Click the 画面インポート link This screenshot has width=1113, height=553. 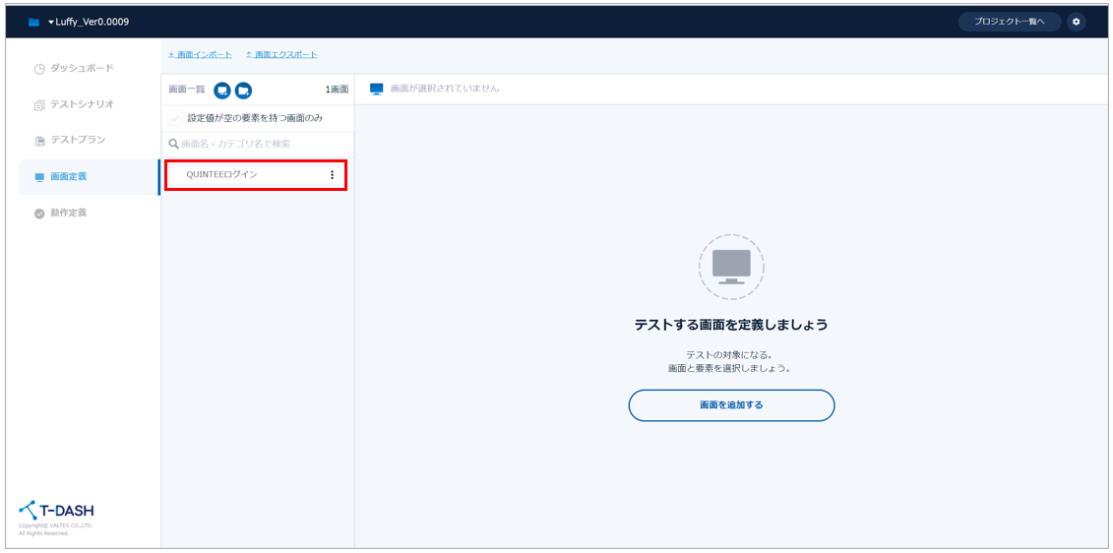pos(201,54)
